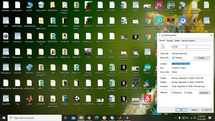Open File Explorer from taskbar
This screenshot has height=121, width=215.
click(x=81, y=118)
